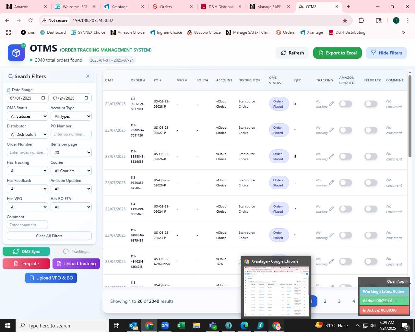Toggle Amazon Updated for order 111-8108546-6675451
The height and width of the screenshot is (332, 415).
click(346, 235)
